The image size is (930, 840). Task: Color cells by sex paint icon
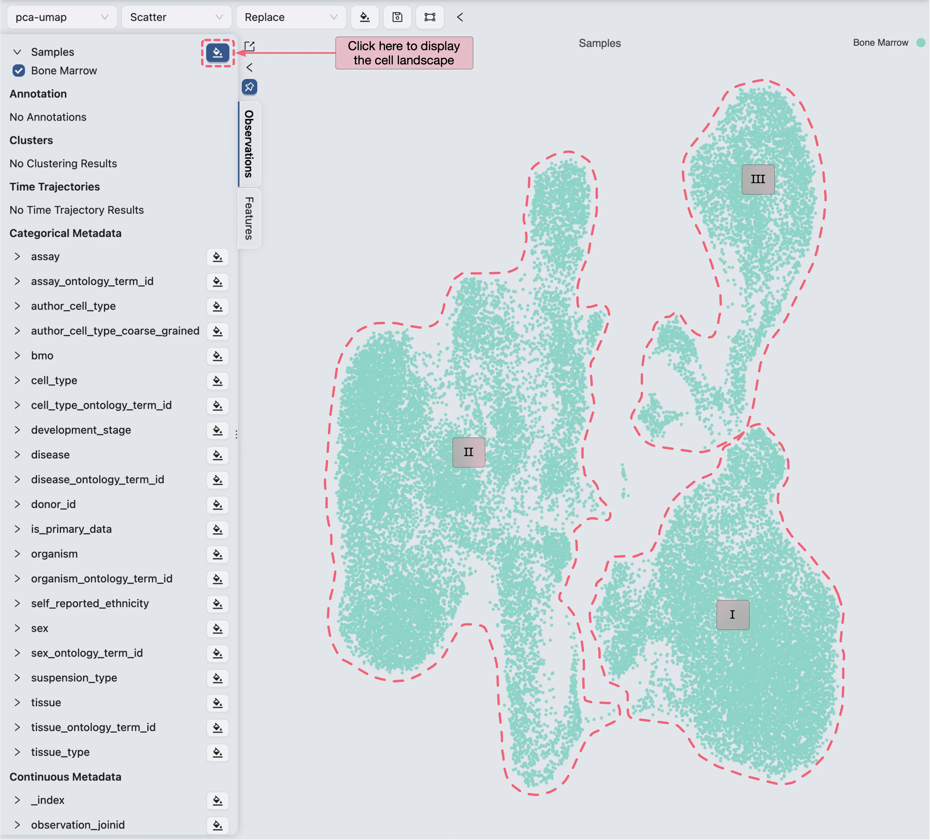click(x=217, y=628)
